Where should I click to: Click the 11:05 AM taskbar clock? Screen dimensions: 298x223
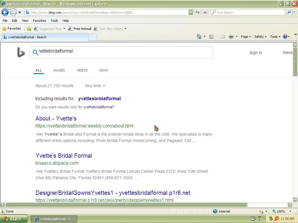[x=287, y=219]
